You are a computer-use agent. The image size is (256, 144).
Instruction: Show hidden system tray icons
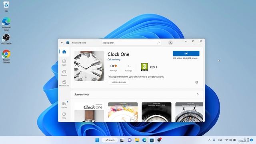click(x=209, y=140)
